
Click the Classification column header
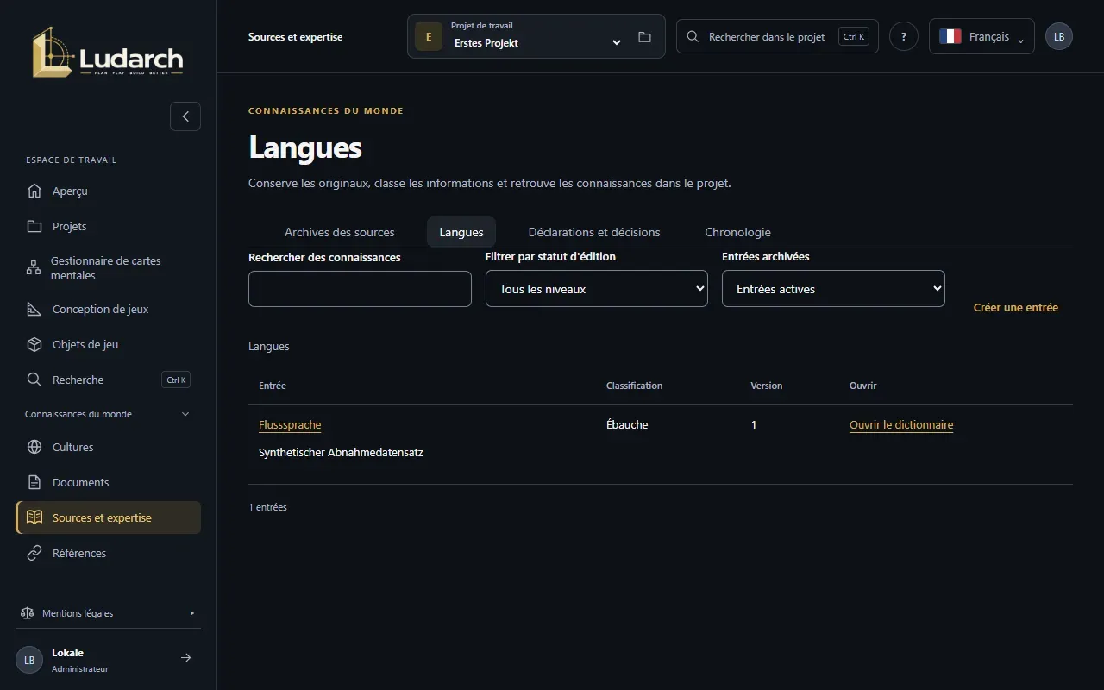tap(634, 386)
